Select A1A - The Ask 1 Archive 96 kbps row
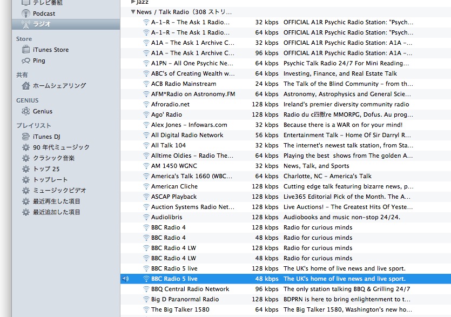 tap(286, 53)
